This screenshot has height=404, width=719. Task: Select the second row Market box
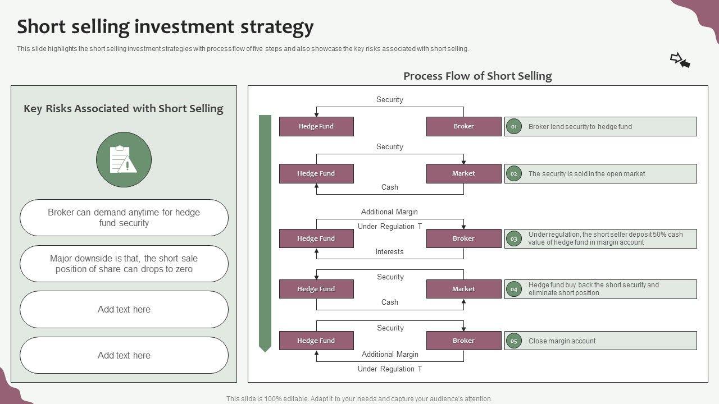pyautogui.click(x=463, y=174)
